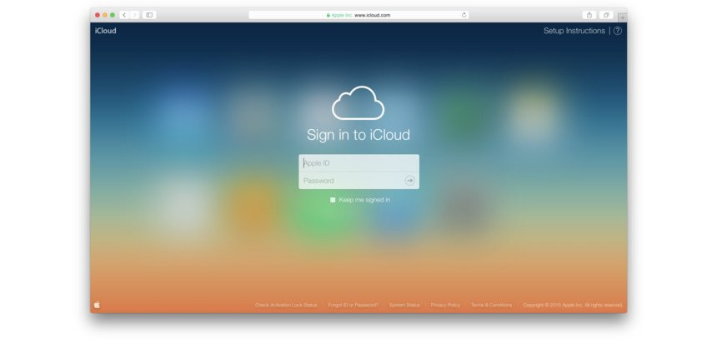Open the Share menu icon
Viewport: 717px width, 343px height.
coord(589,15)
